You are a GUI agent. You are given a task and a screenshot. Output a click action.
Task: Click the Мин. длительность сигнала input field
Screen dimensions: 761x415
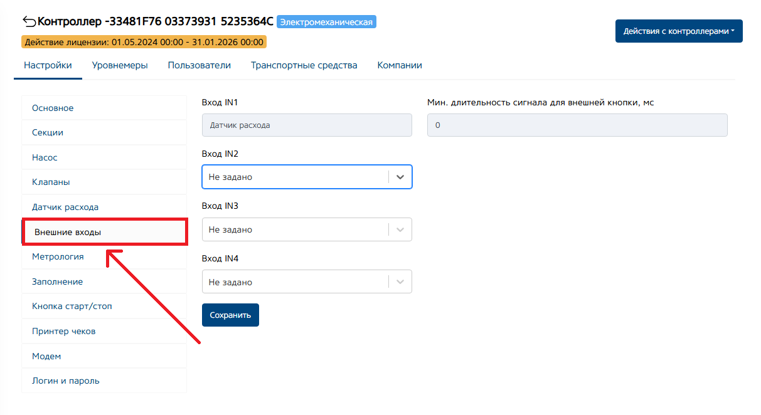coord(577,125)
